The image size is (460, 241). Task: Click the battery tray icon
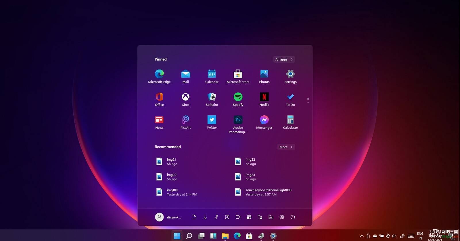pyautogui.click(x=382, y=236)
